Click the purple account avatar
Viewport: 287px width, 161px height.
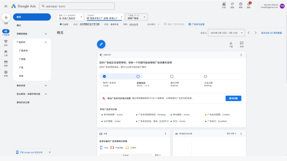point(282,6)
